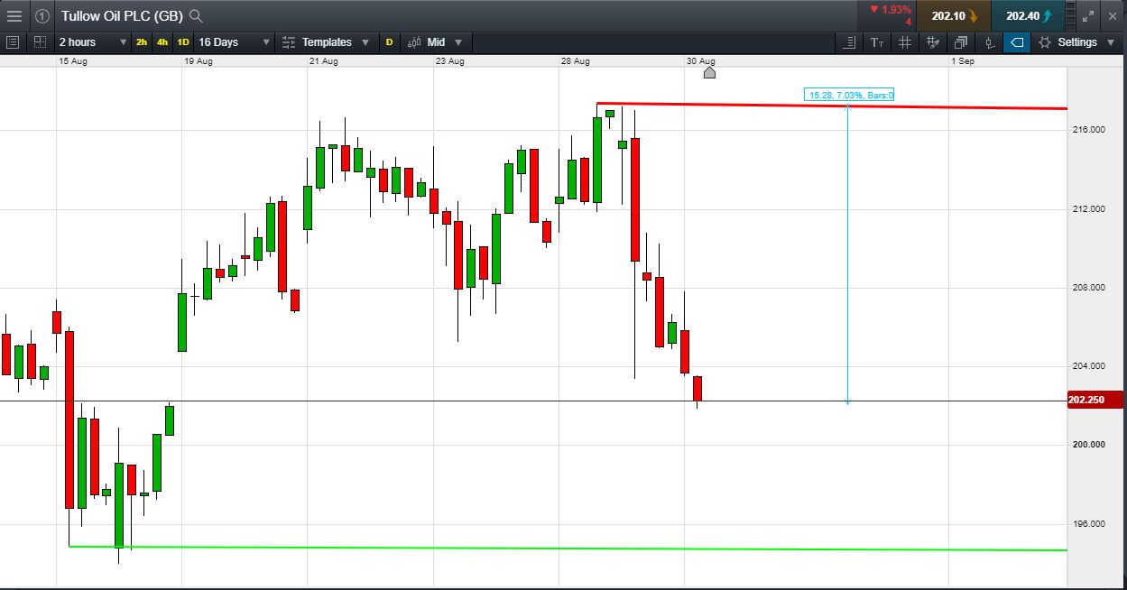Click the 216.000 price axis label

[x=1088, y=130]
